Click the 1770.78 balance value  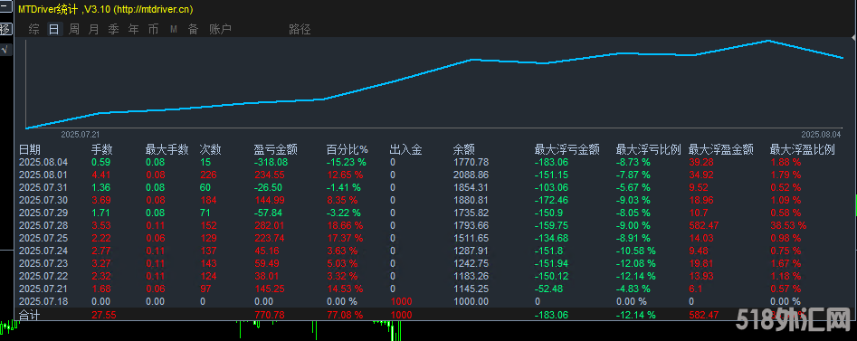click(471, 162)
